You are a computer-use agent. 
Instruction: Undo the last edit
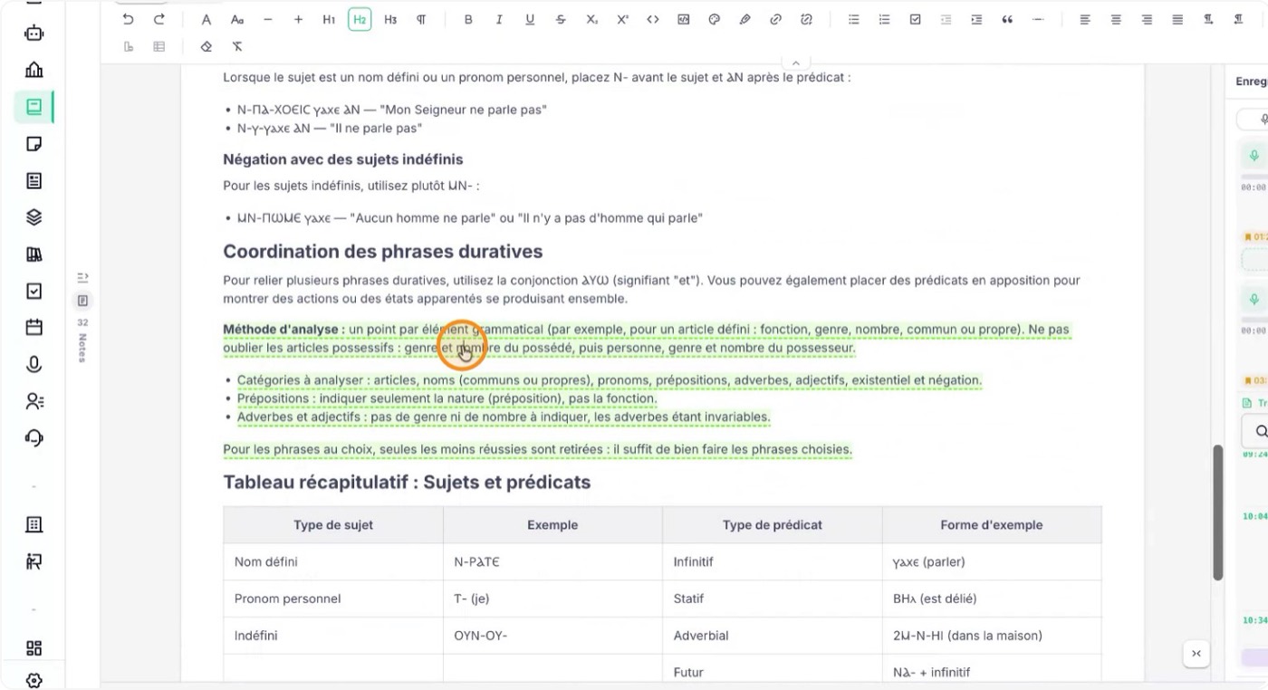click(x=128, y=20)
